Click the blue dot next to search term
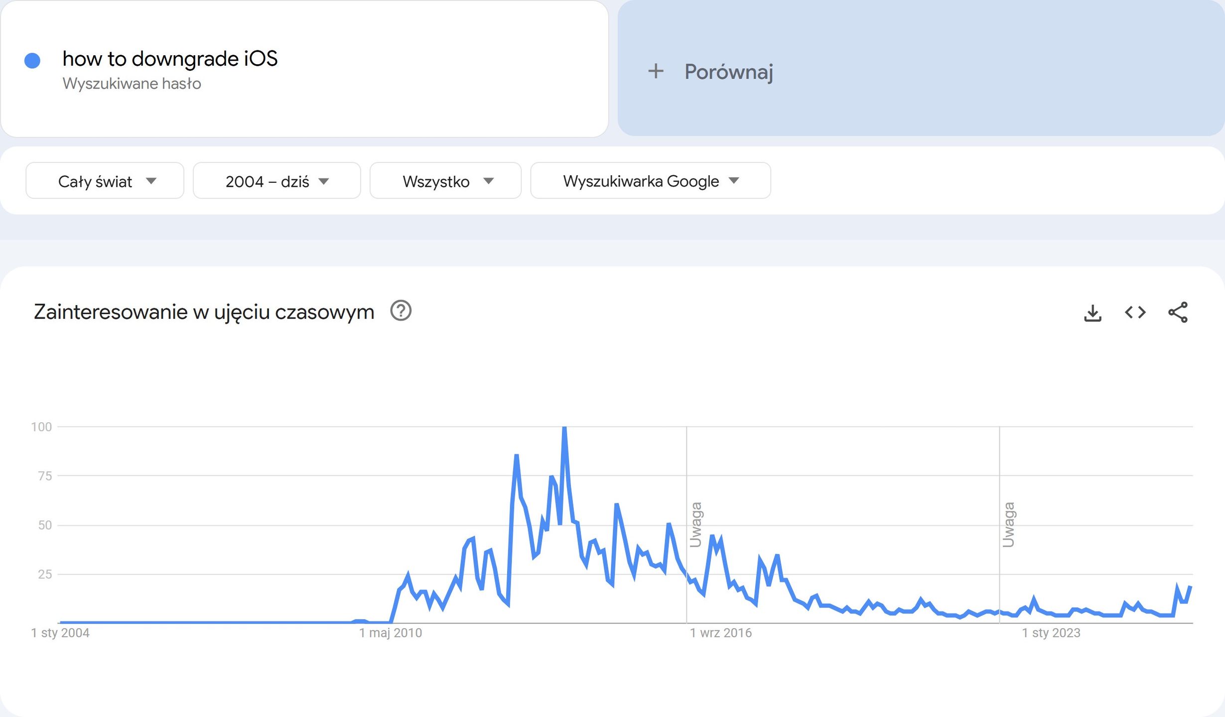The width and height of the screenshot is (1225, 717). (32, 61)
